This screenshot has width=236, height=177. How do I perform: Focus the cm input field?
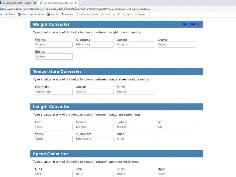[176, 127]
